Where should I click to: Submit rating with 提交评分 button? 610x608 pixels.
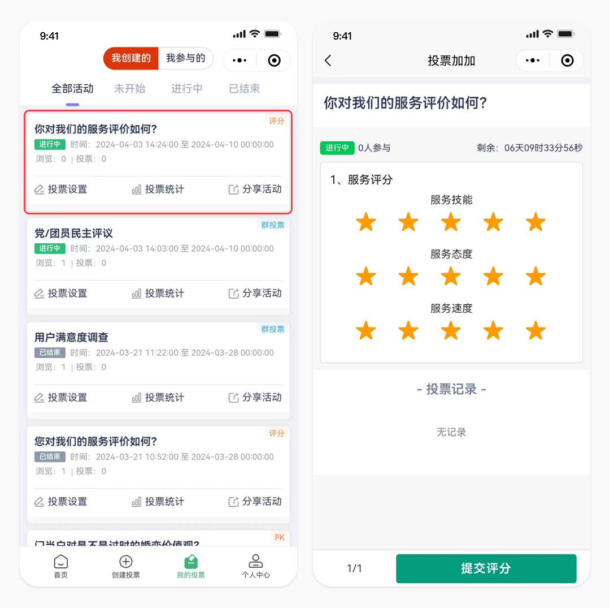(x=486, y=568)
